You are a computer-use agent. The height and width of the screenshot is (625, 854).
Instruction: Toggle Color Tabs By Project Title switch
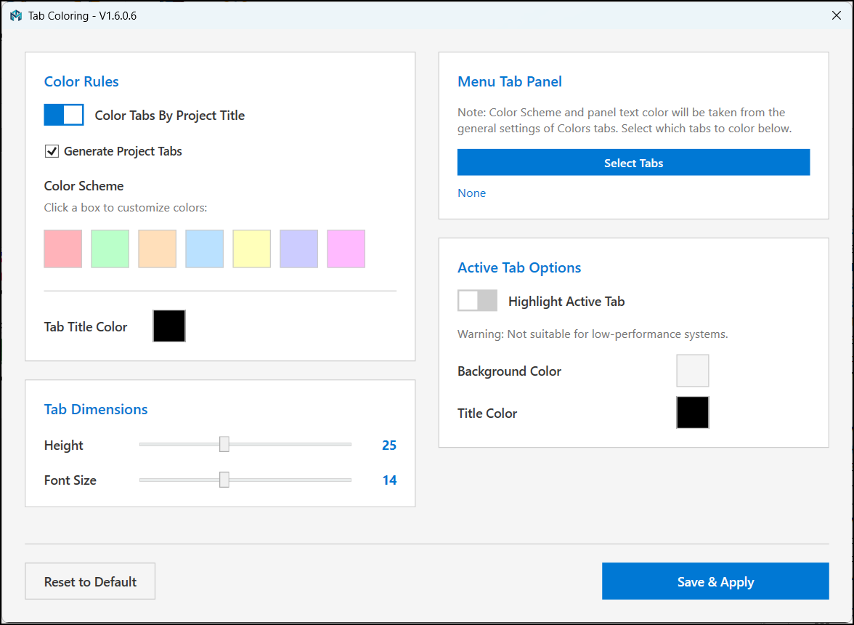coord(64,115)
